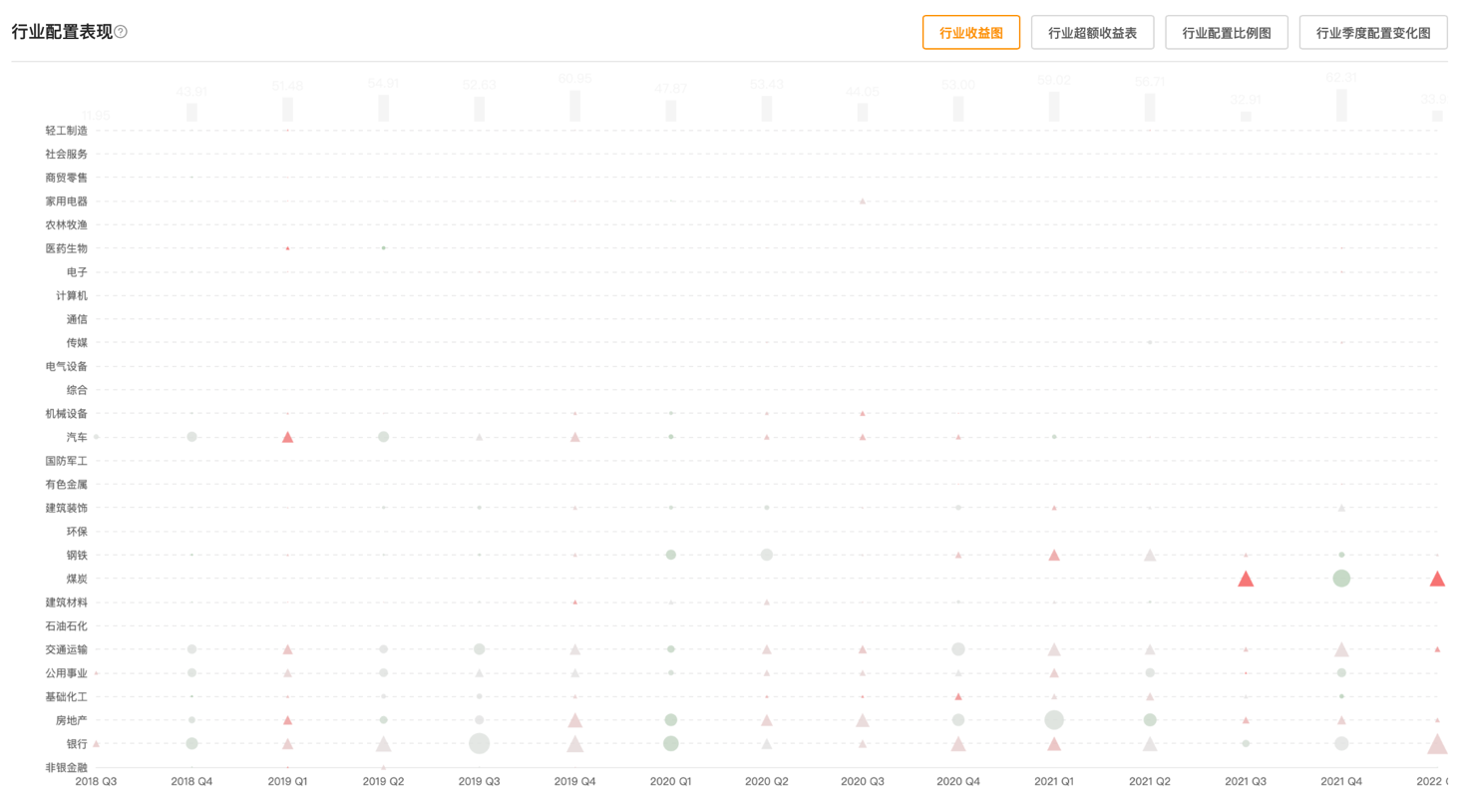Click the gray 交通运输 circle for 2019 Q3
This screenshot has height=799, width=1468.
click(x=479, y=649)
